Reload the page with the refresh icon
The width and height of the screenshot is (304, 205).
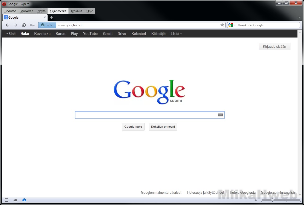pos(24,25)
